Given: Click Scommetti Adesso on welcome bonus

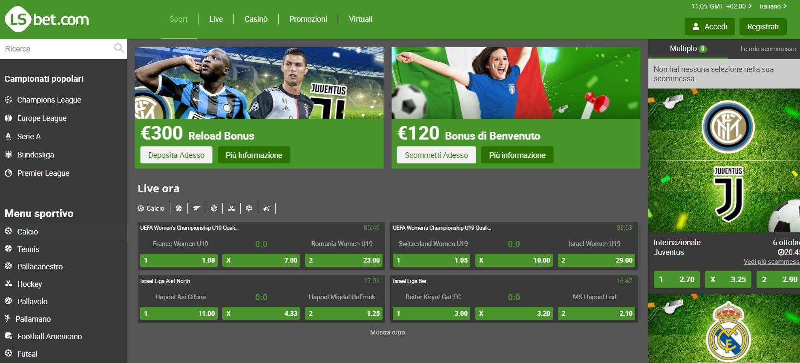Looking at the screenshot, I should (x=436, y=155).
